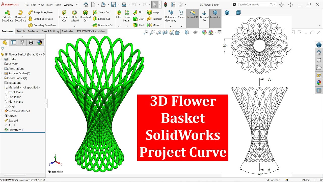Open Fillet dropdown arrow

point(119,26)
